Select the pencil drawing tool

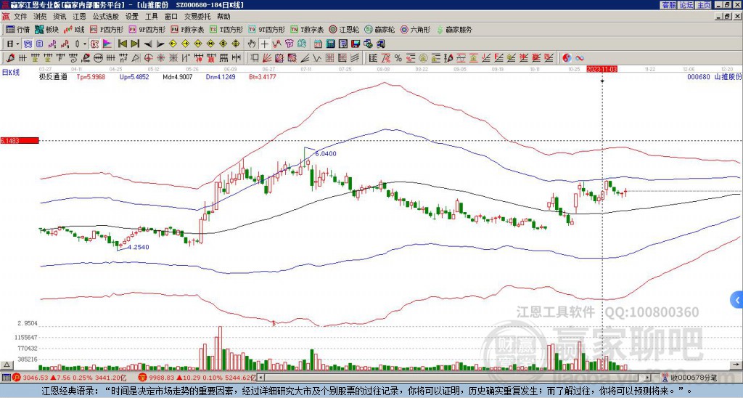[x=9, y=58]
